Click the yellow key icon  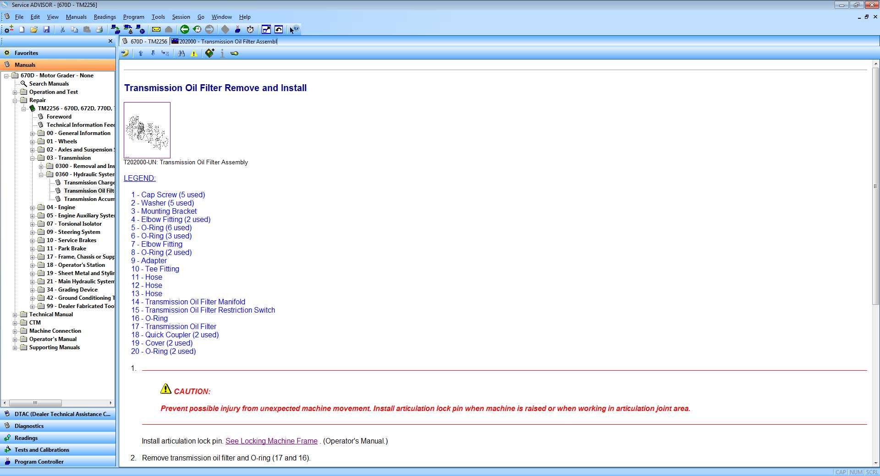234,54
